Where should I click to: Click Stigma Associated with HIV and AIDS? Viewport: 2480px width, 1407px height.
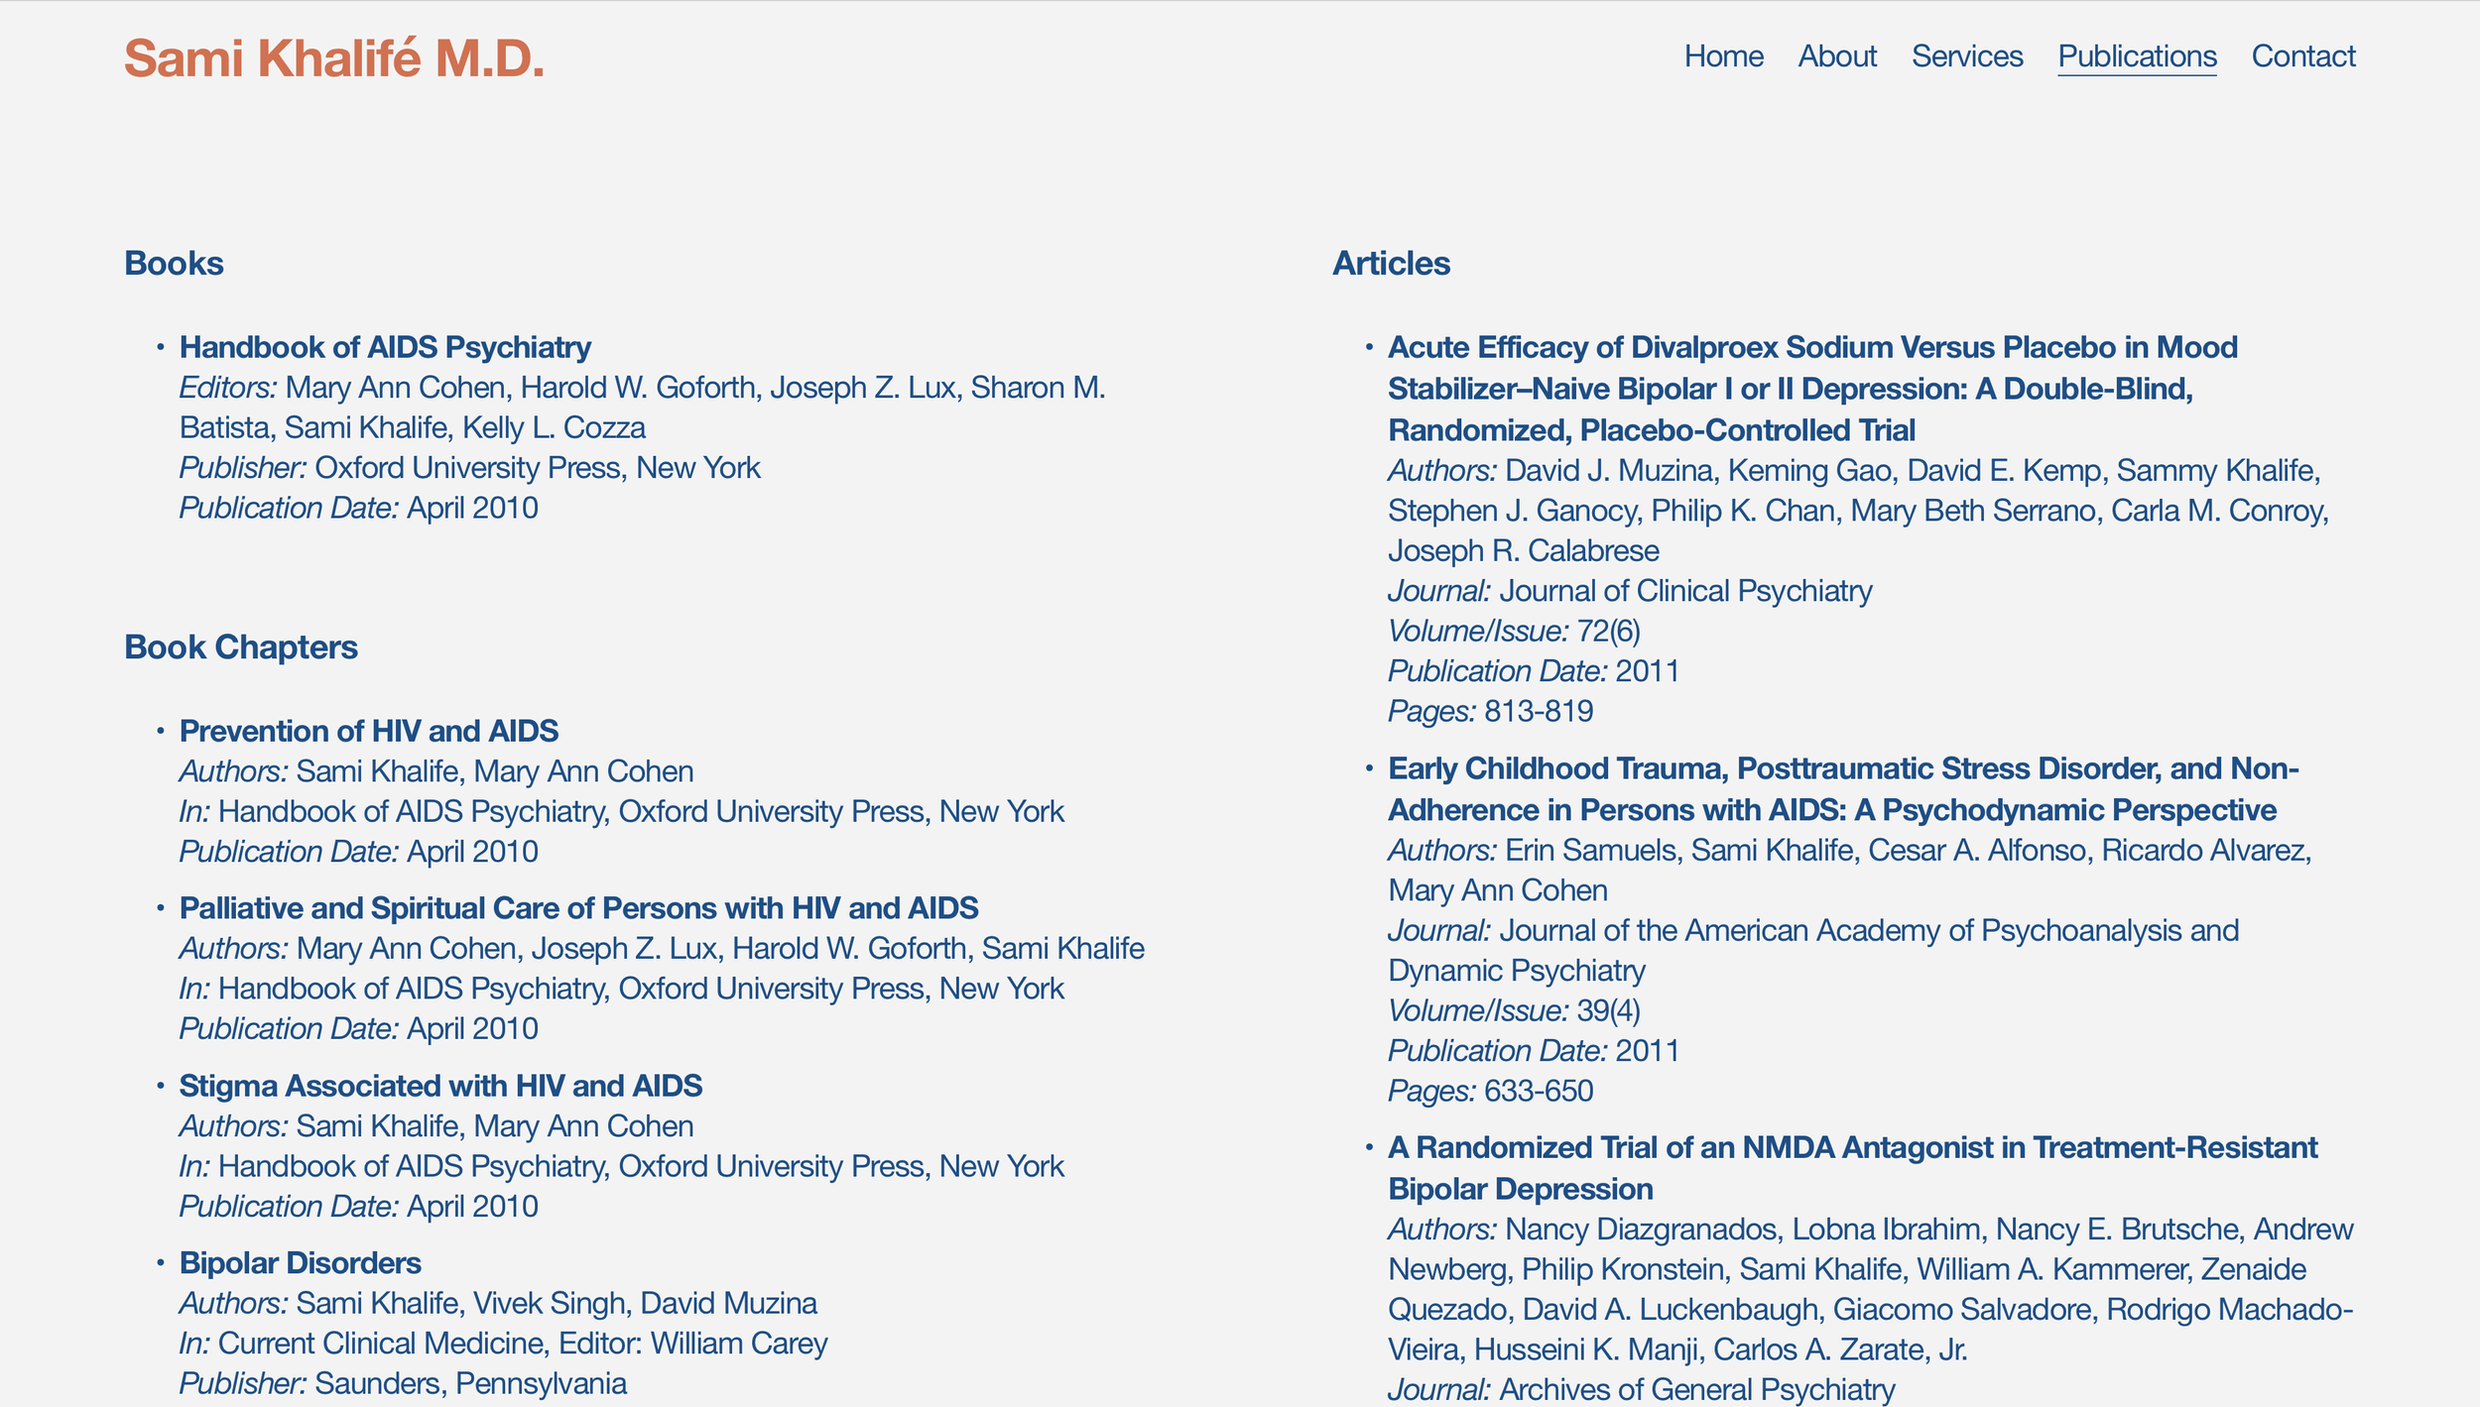point(440,1086)
